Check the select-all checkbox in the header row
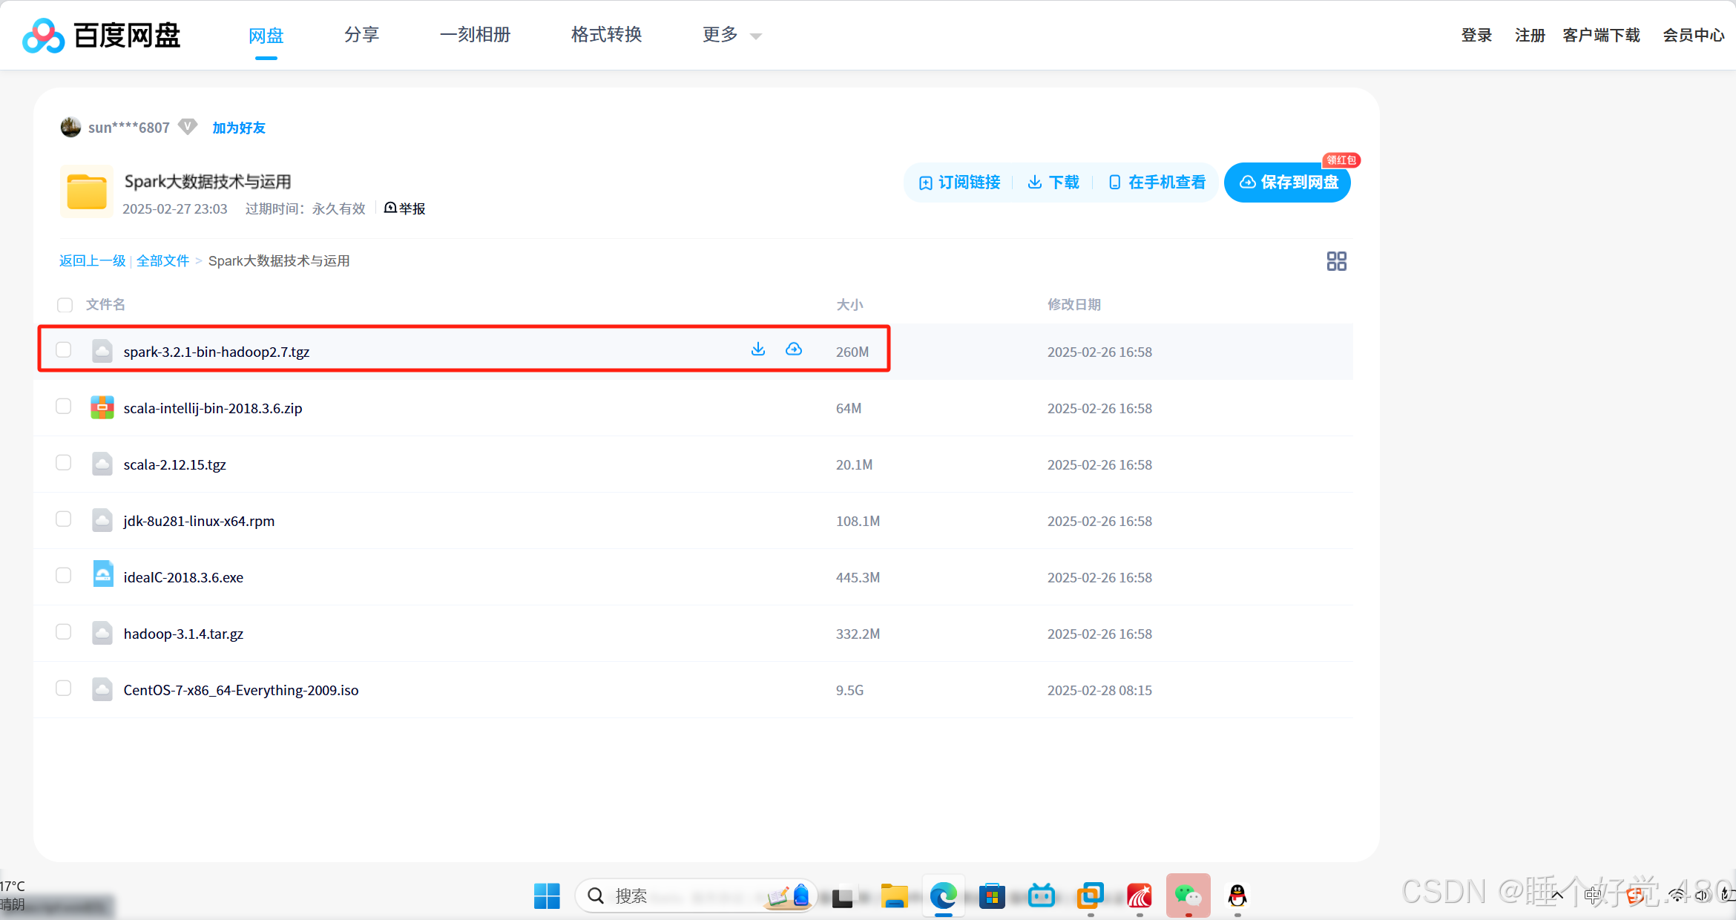1736x920 pixels. click(65, 304)
